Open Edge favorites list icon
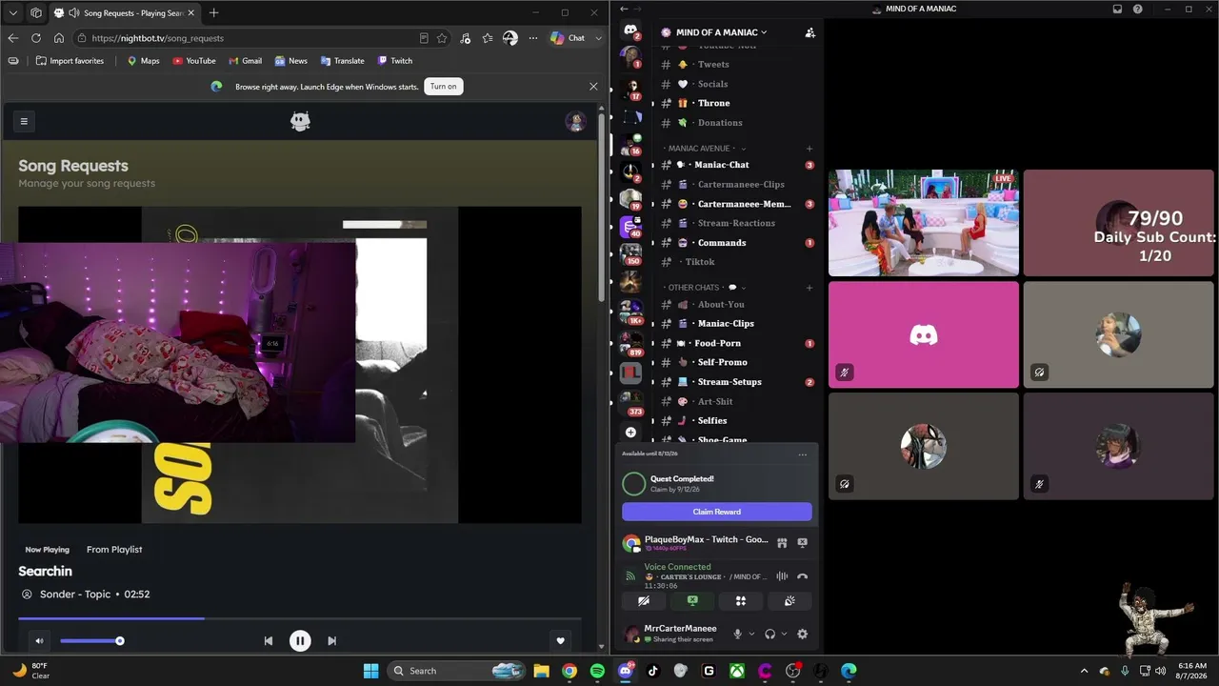The image size is (1219, 686). tap(488, 38)
